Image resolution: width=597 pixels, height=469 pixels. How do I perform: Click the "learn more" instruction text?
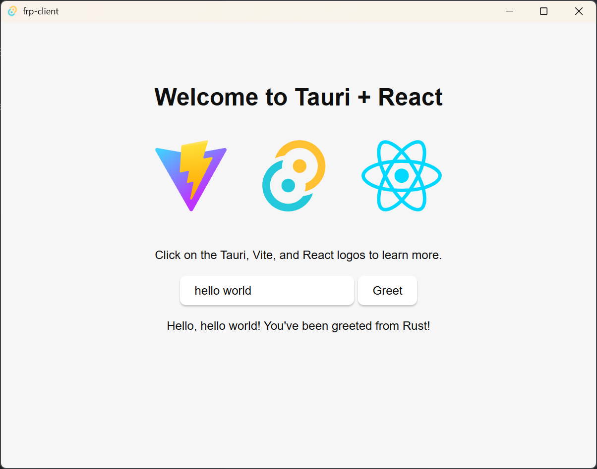298,256
